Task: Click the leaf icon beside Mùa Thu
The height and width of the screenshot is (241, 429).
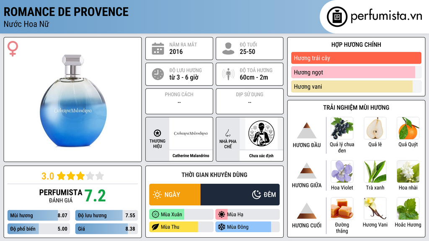Action: (x=155, y=227)
